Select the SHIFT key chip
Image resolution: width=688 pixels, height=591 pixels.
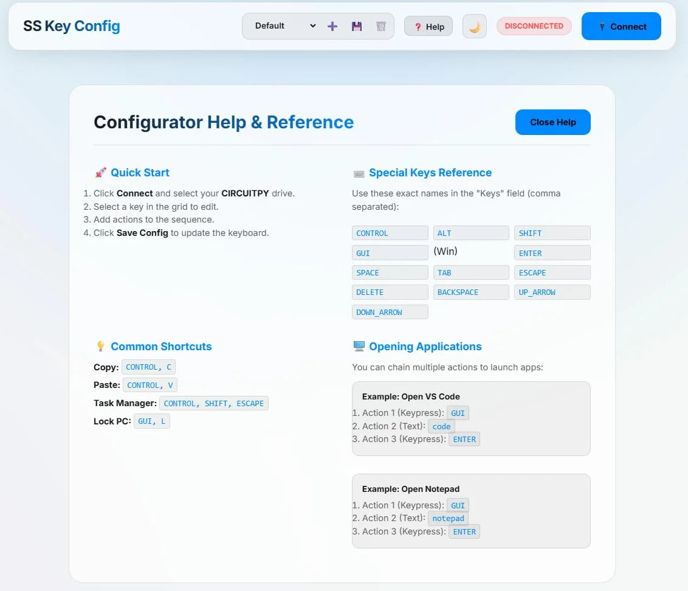point(552,233)
